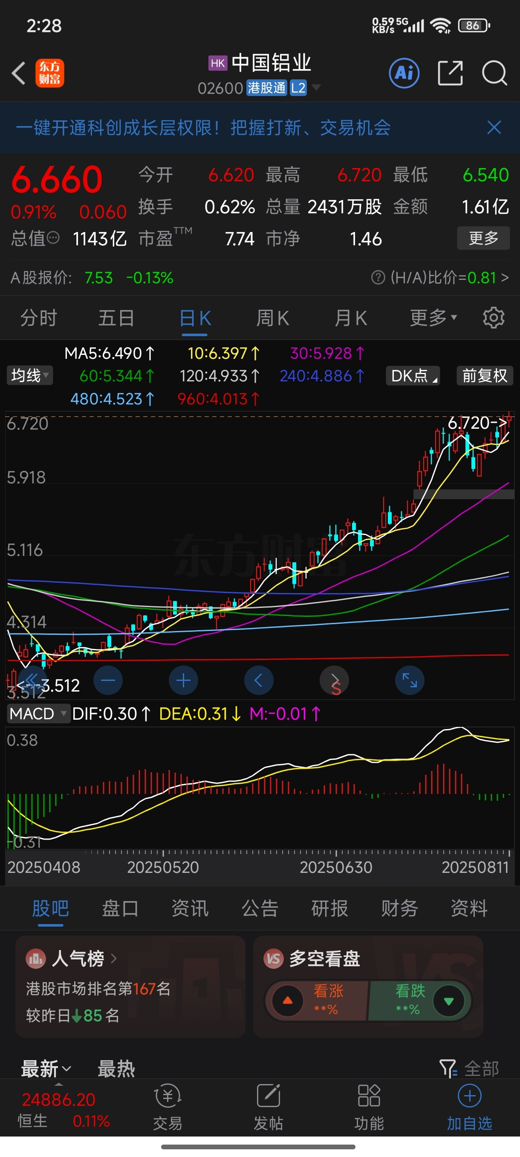The height and width of the screenshot is (1157, 520).
Task: Tap the latest candlestick at 6.720
Action: 509,420
